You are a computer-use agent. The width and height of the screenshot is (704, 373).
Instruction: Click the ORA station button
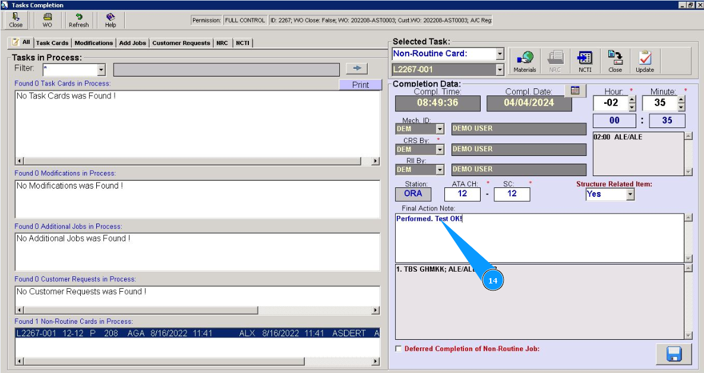[x=413, y=194]
